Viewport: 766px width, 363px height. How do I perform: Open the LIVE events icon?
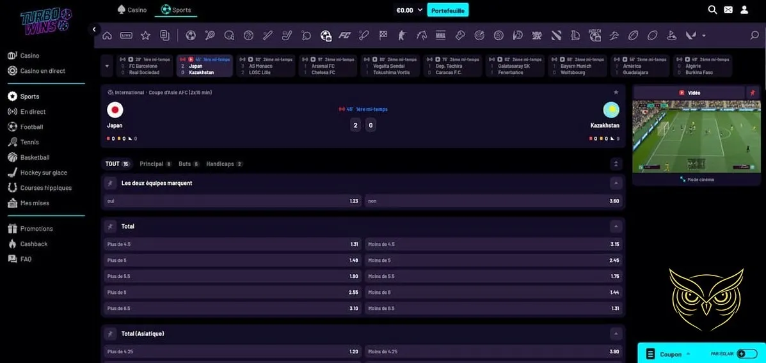point(126,36)
